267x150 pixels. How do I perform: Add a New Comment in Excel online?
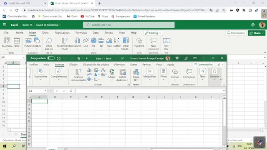tap(154, 44)
